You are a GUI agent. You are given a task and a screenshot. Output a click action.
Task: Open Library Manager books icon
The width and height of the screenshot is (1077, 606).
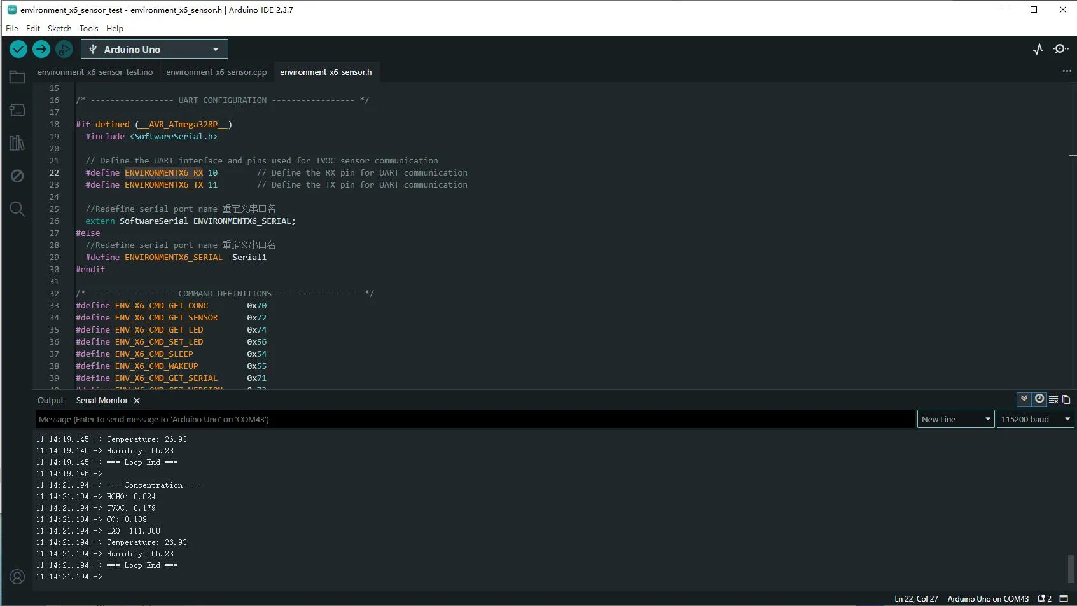coord(17,143)
